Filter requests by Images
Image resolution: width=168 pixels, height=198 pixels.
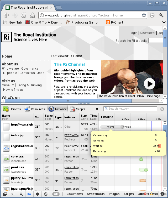[x=114, y=194]
